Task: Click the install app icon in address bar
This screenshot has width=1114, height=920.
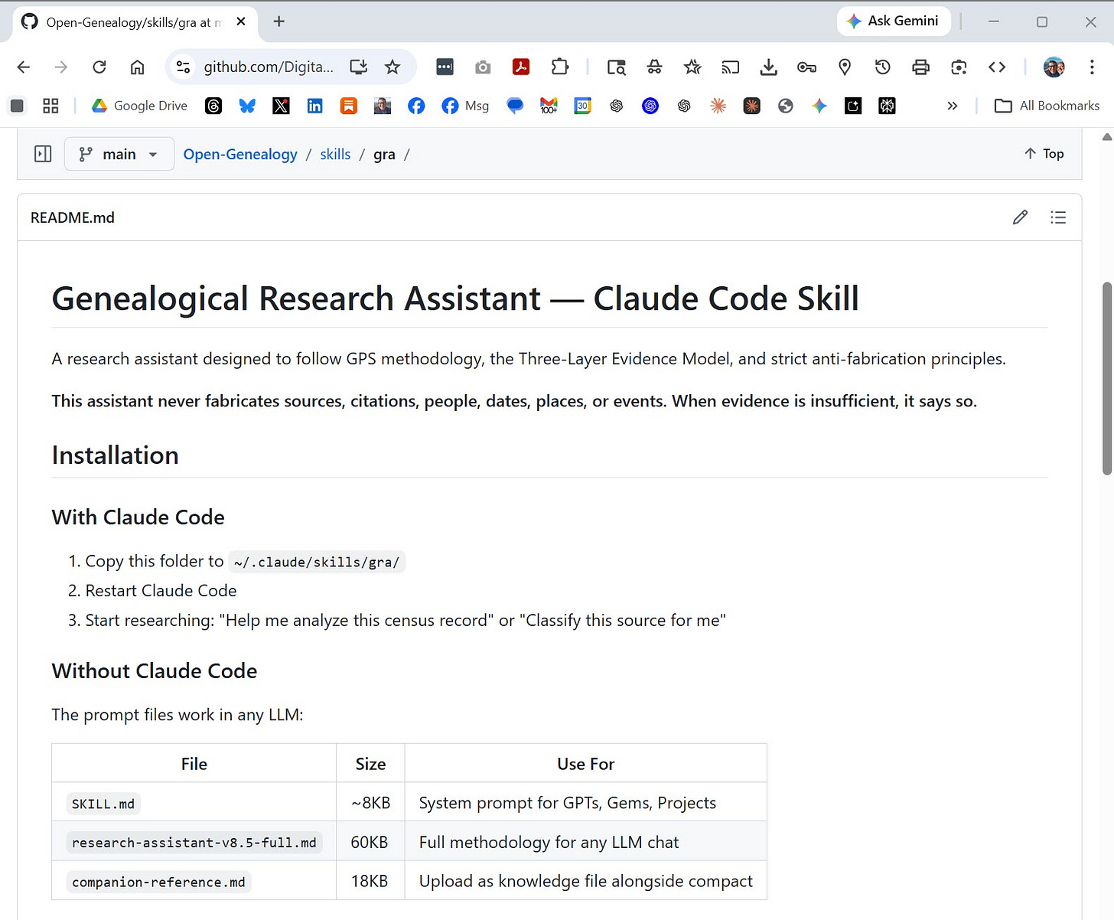Action: (358, 67)
